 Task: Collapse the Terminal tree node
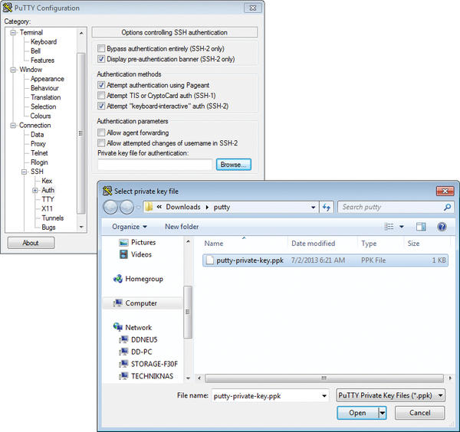pos(13,32)
